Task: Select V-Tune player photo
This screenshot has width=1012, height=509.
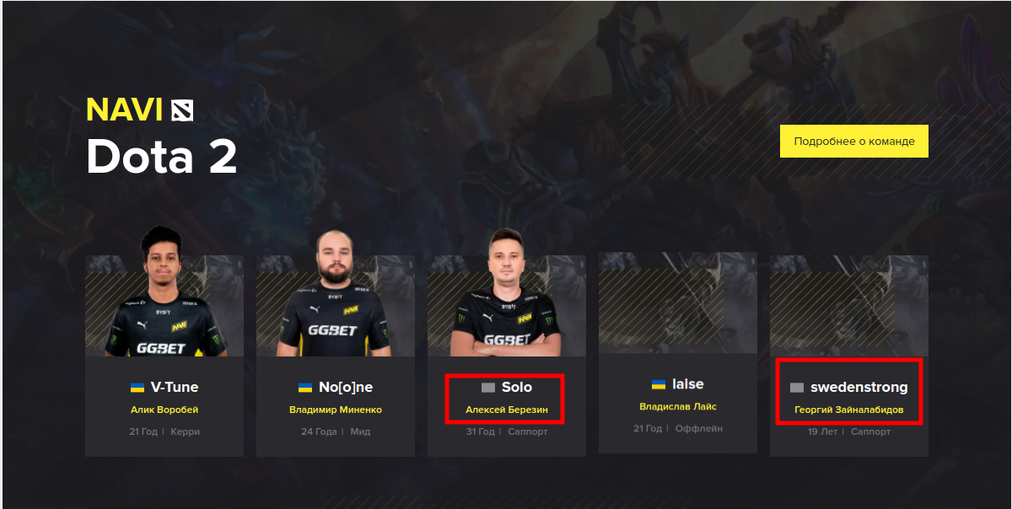Action: tap(164, 292)
